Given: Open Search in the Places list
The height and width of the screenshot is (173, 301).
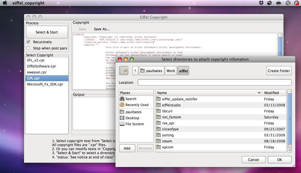Looking at the screenshot, I should (131, 99).
